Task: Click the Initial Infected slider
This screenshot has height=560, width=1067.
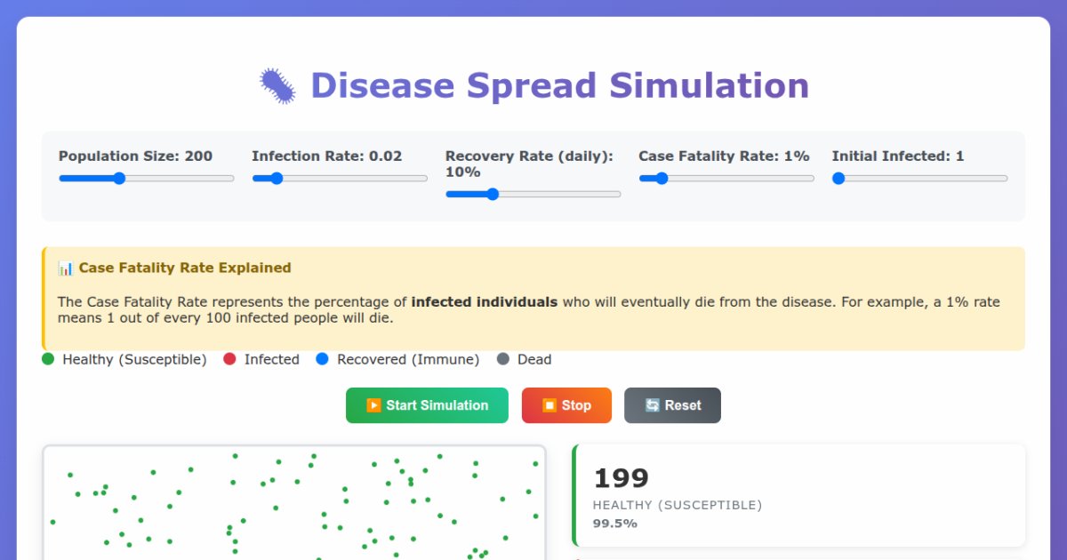Action: [838, 178]
